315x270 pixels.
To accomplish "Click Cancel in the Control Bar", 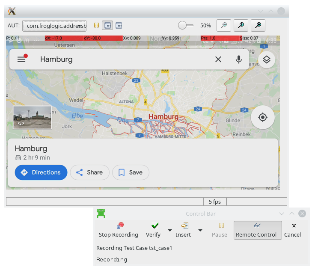I will click(x=293, y=230).
